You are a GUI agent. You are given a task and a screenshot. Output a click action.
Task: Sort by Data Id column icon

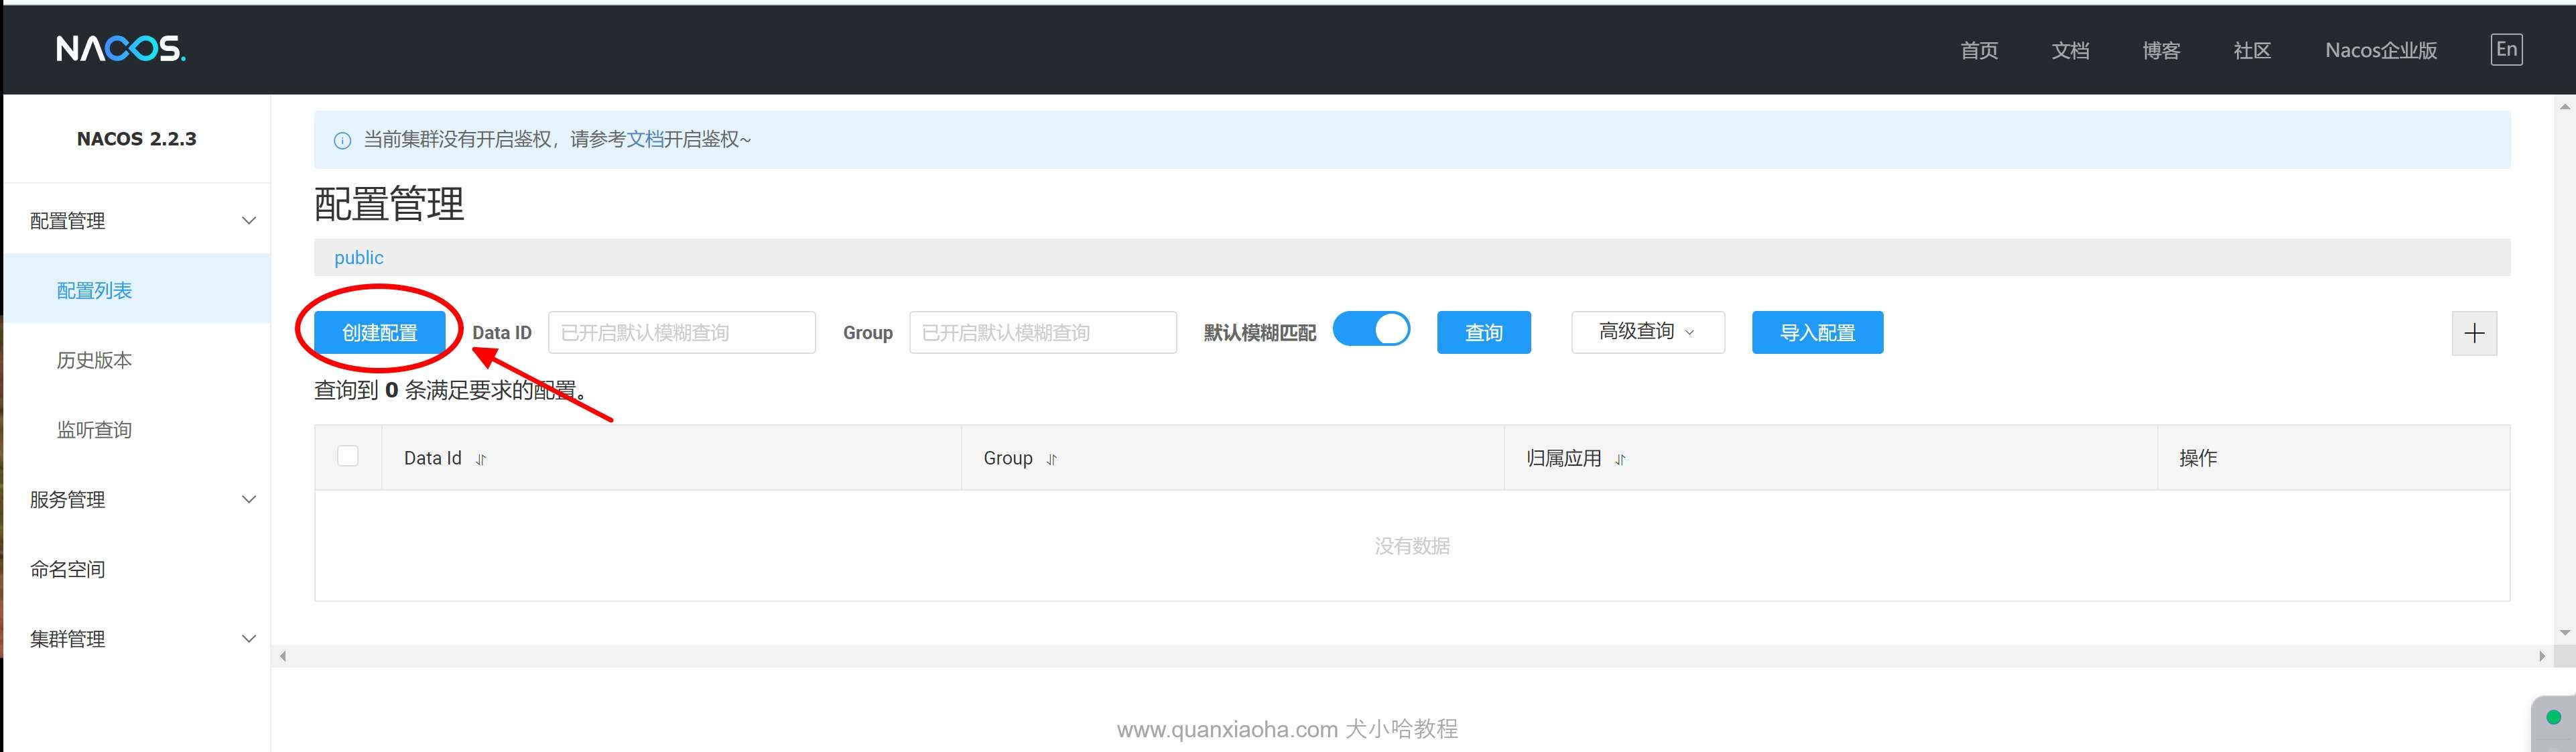coord(481,459)
